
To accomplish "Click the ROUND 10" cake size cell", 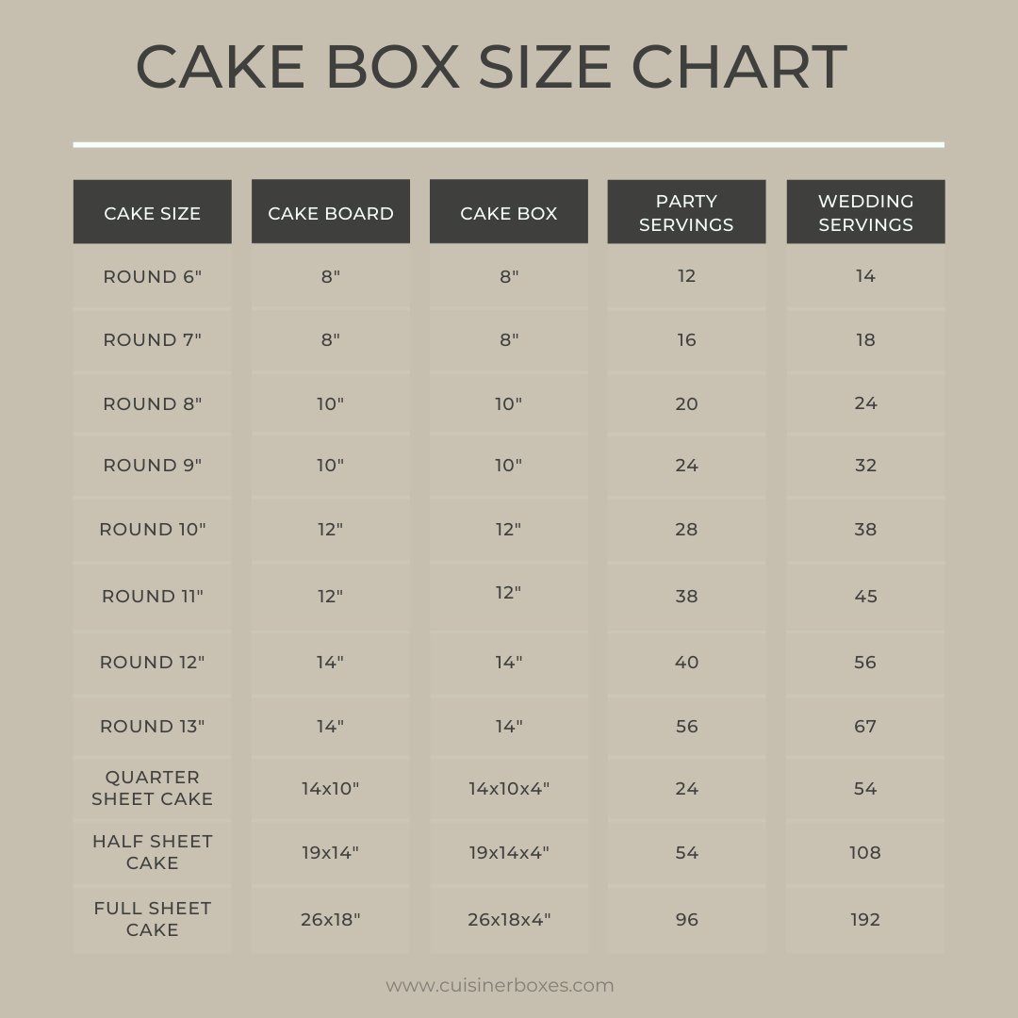I will pos(153,529).
